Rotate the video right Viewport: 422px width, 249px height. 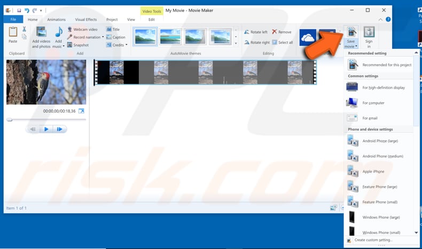257,43
